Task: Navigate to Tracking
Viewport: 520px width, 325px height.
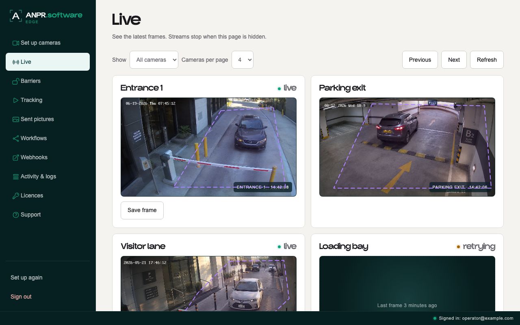Action: tap(48, 100)
